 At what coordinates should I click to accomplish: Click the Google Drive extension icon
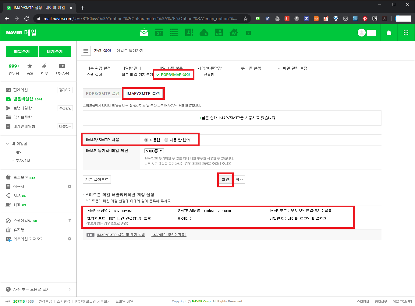(x=277, y=19)
